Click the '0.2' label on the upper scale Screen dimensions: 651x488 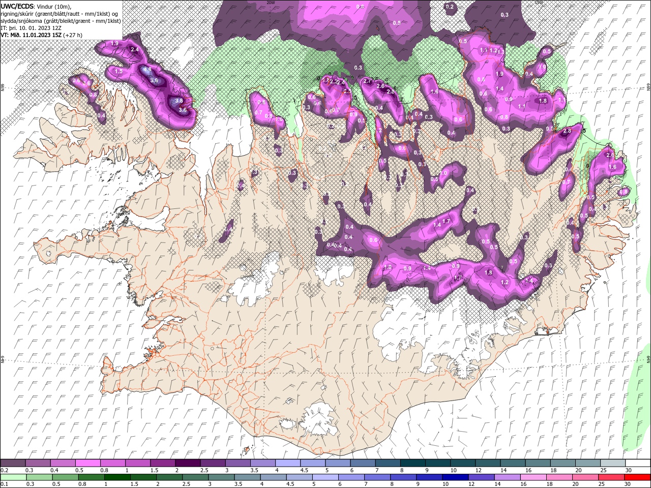tap(4, 470)
